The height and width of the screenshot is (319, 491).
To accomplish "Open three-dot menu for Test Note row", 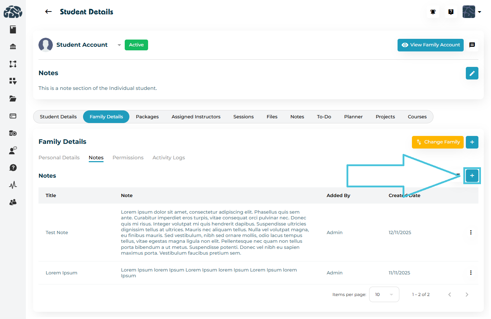I will [x=471, y=232].
